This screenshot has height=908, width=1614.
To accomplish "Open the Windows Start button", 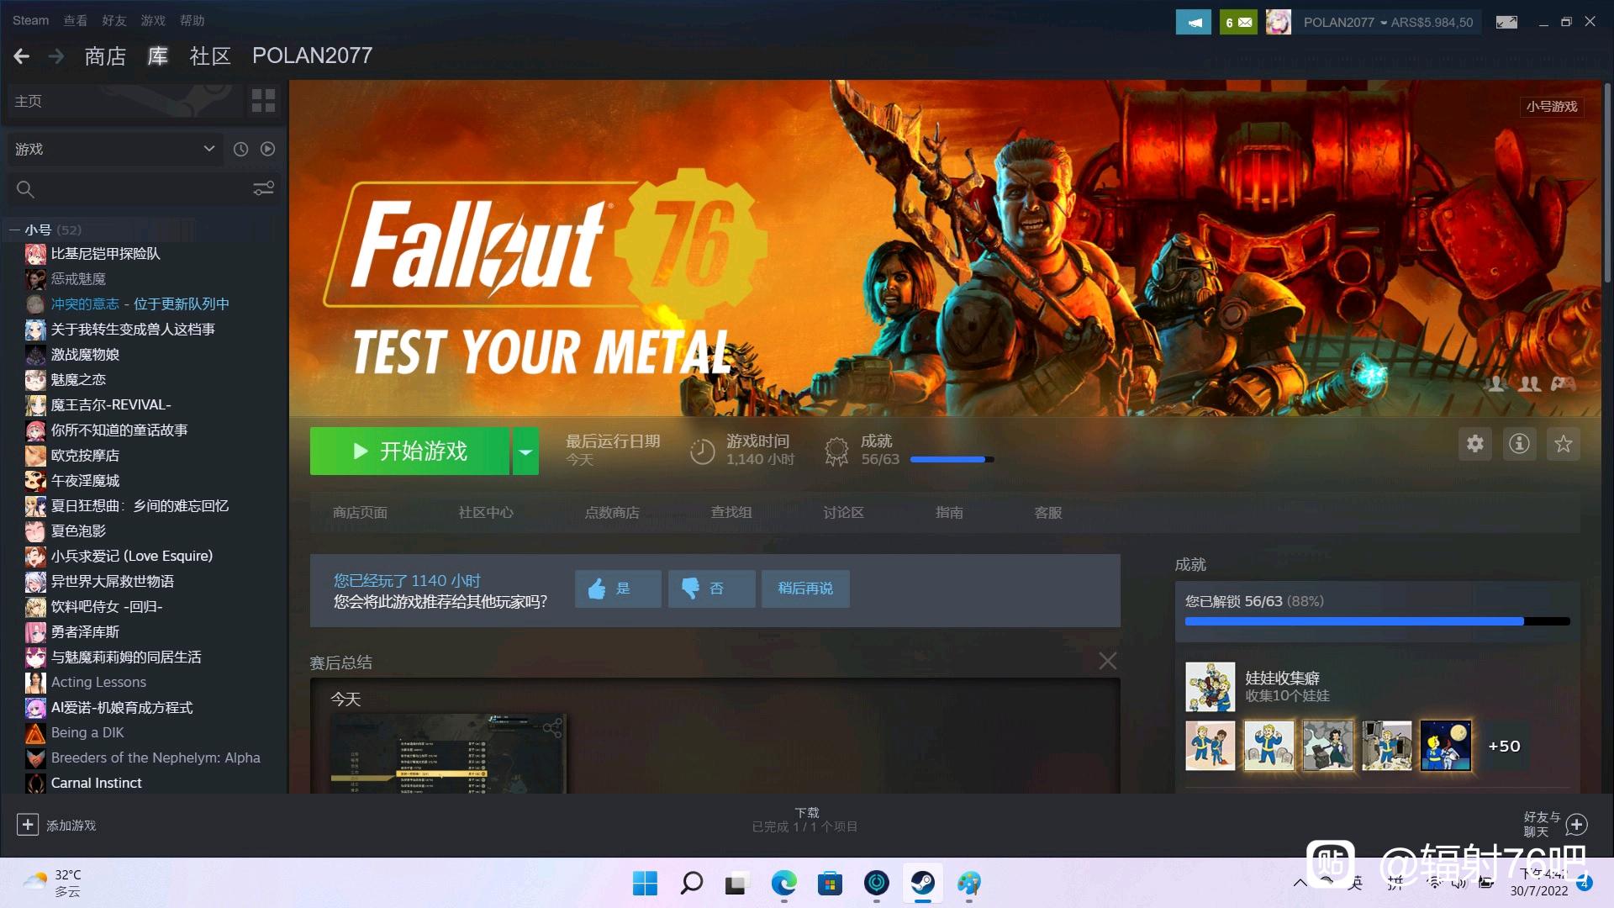I will [645, 883].
